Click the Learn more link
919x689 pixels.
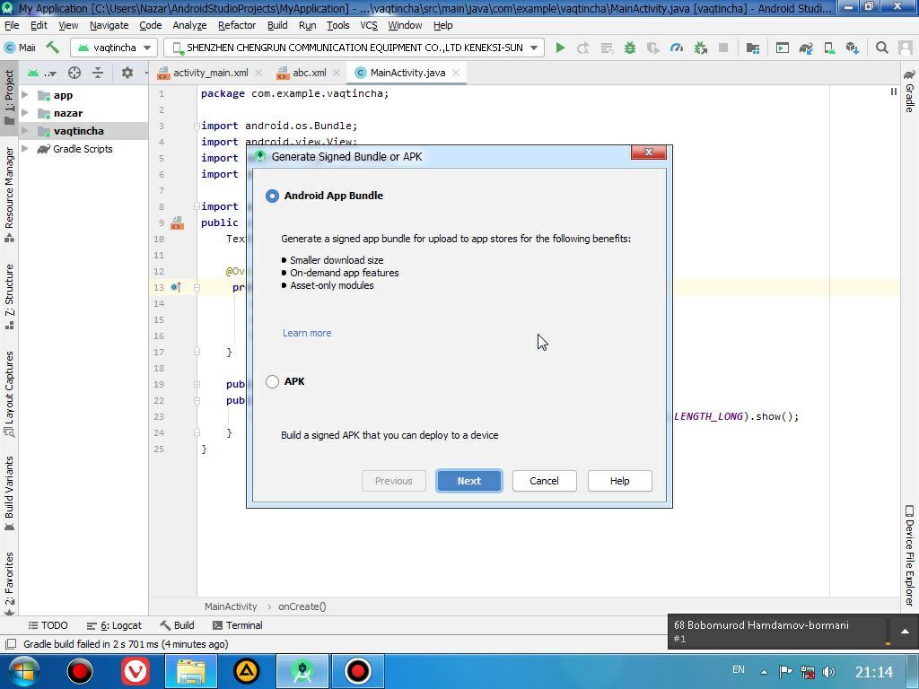307,333
